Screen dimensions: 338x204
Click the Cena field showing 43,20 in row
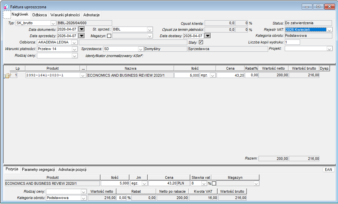click(230, 75)
